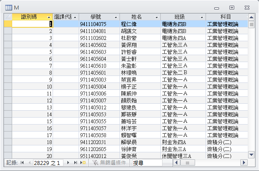Click the select-all corner box of datasheet
259x171 pixels.
pos(8,17)
